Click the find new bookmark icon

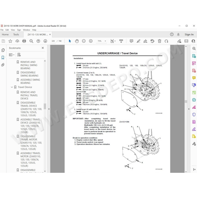pyautogui.click(x=19, y=55)
